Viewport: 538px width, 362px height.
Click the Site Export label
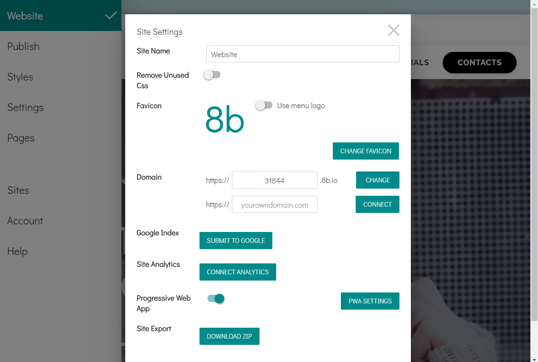154,329
